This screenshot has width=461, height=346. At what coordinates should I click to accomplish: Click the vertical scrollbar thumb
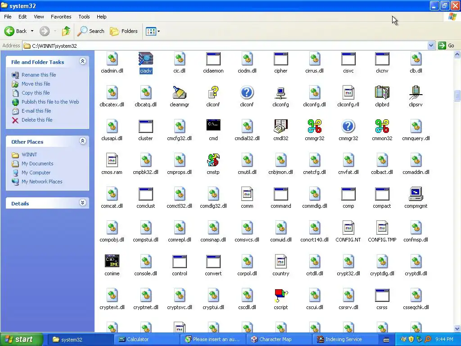(x=457, y=96)
